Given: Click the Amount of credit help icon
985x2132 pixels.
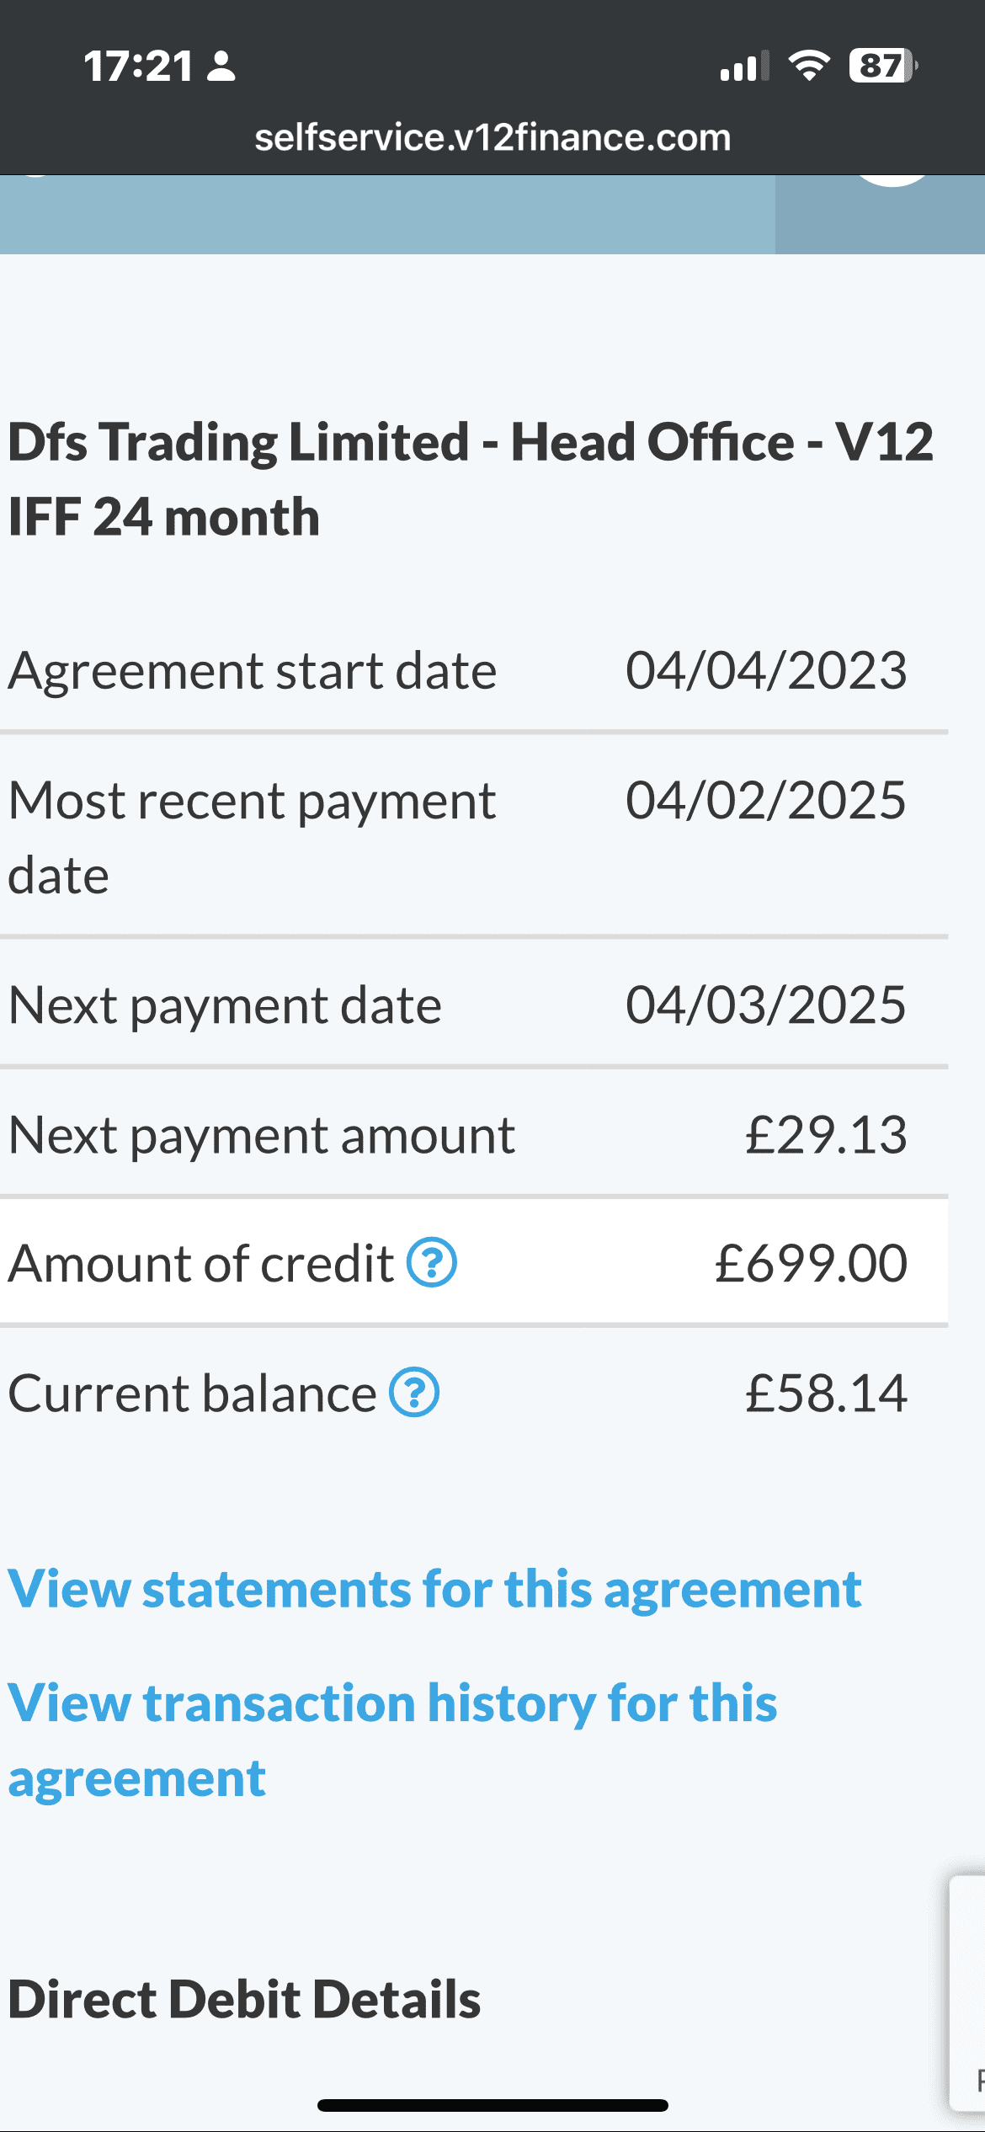Looking at the screenshot, I should point(432,1263).
